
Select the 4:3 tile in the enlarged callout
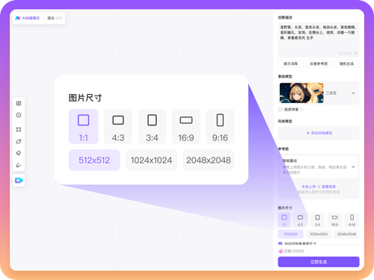coord(118,126)
